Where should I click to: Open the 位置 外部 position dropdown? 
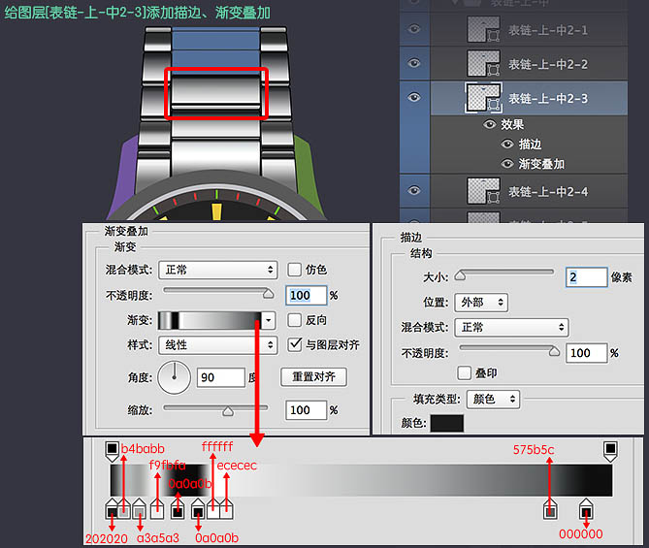click(x=481, y=303)
